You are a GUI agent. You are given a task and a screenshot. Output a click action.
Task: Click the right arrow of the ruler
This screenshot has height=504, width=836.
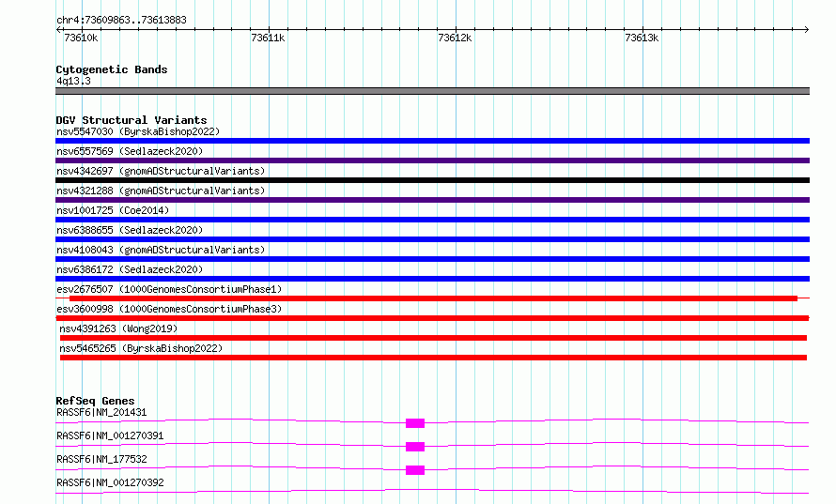pyautogui.click(x=807, y=29)
